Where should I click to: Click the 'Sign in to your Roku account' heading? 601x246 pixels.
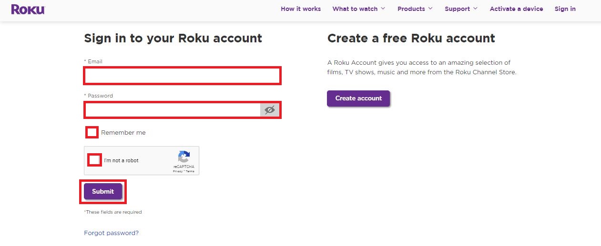pos(173,38)
